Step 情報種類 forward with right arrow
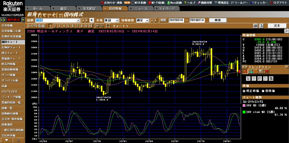 [x=156, y=20]
